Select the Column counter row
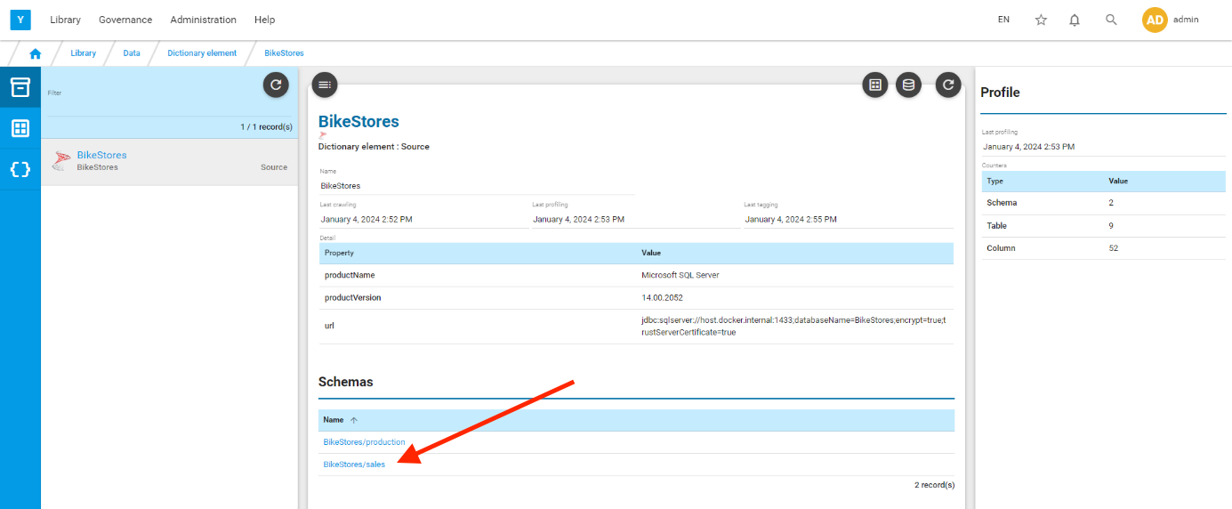 click(x=1104, y=248)
